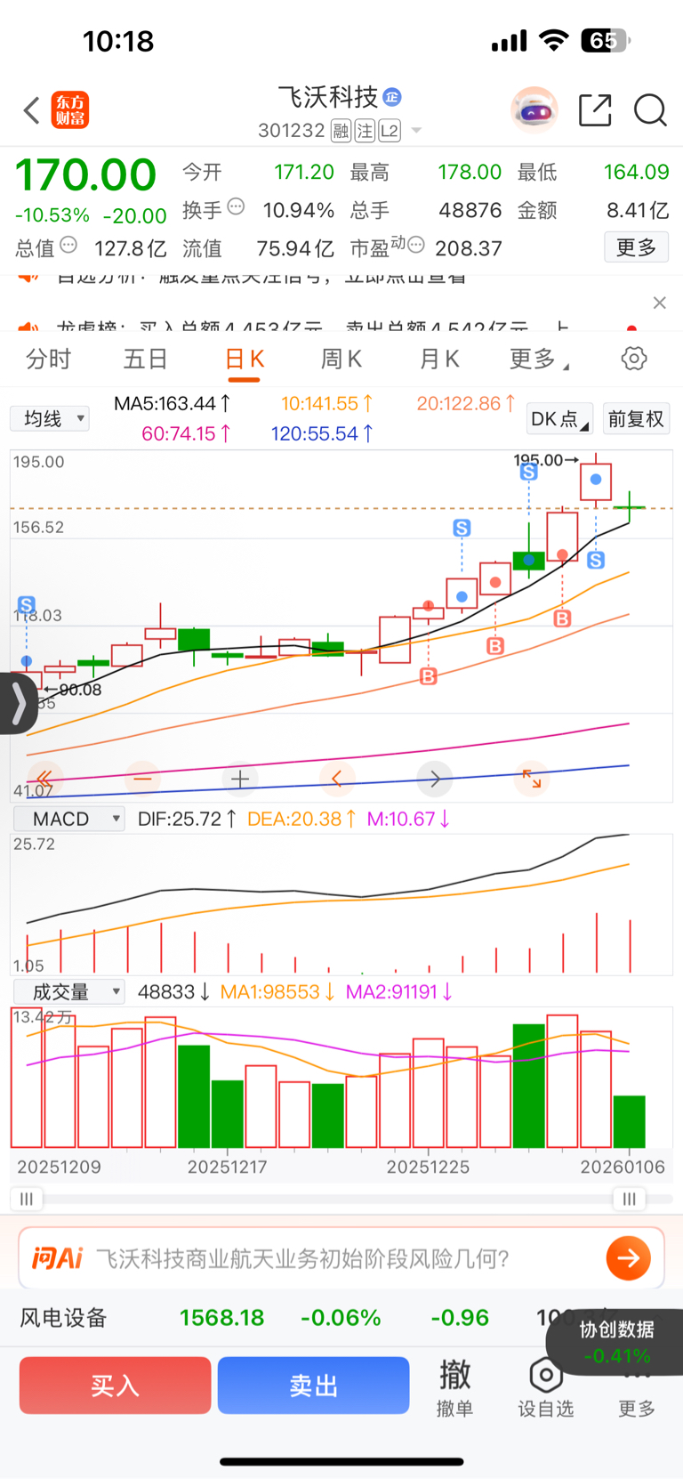683x1479 pixels.
Task: Tap the B marker on candlestick chart at 20251225
Action: point(428,676)
